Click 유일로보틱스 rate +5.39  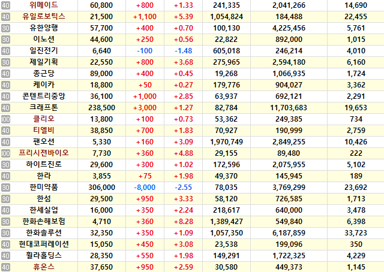[x=184, y=17]
